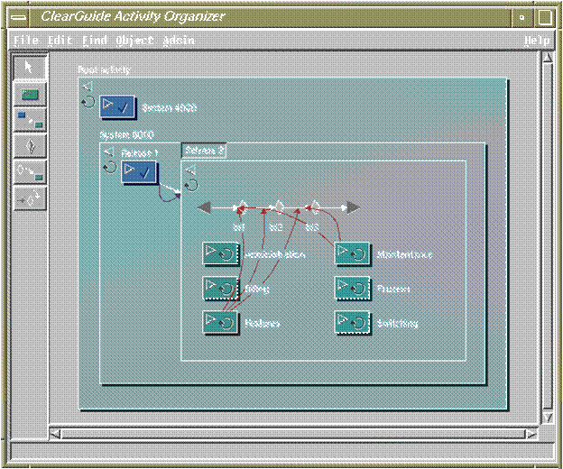563x469 pixels.
Task: Select the System 4000 activity box
Action: click(117, 106)
